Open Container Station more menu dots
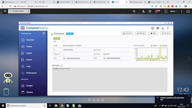 click(x=168, y=28)
